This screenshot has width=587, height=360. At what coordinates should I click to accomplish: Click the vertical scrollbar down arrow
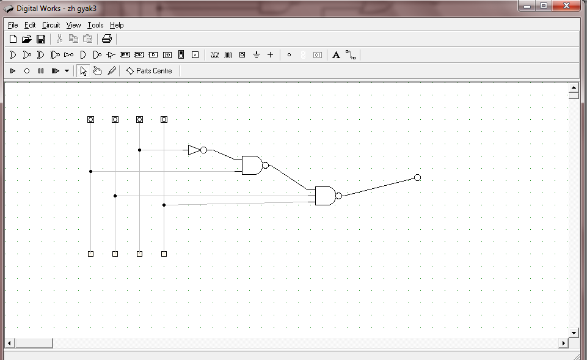(574, 332)
